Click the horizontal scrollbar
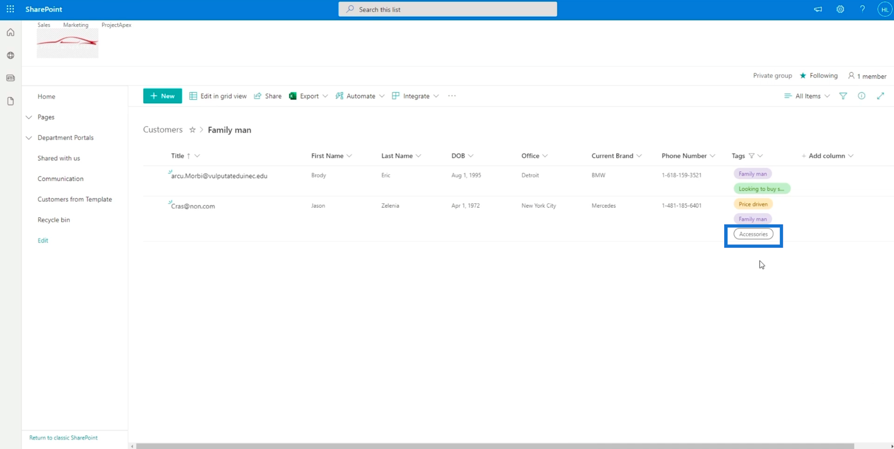894x449 pixels. [495, 446]
